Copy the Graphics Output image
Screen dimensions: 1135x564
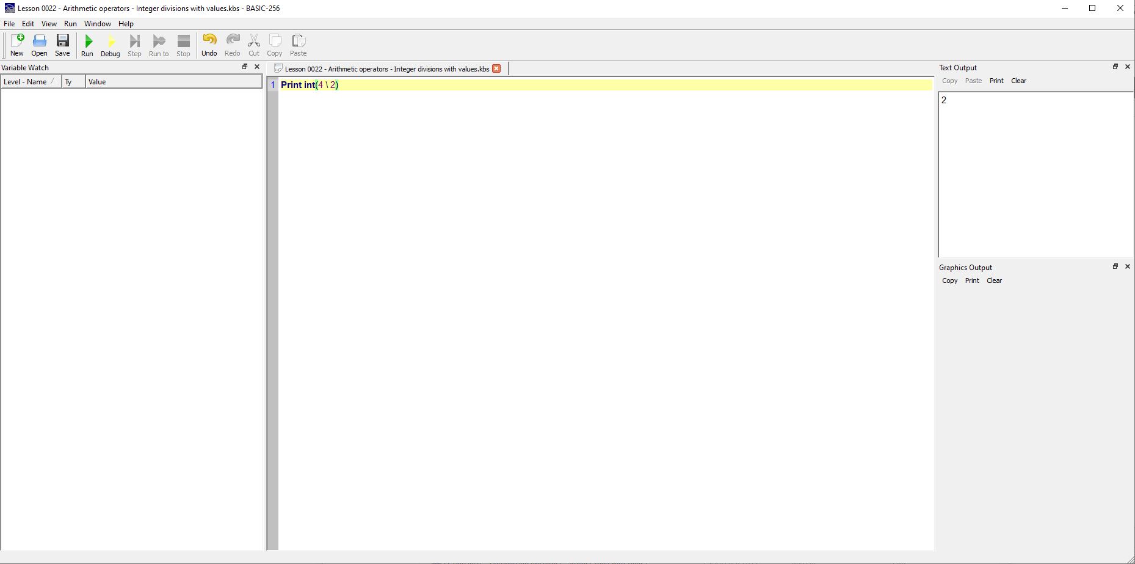(x=949, y=280)
